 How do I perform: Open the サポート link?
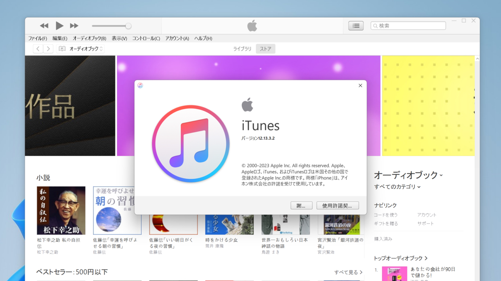[425, 224]
